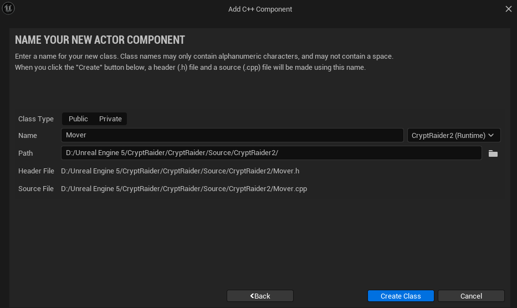Click into the Path input field

click(272, 153)
